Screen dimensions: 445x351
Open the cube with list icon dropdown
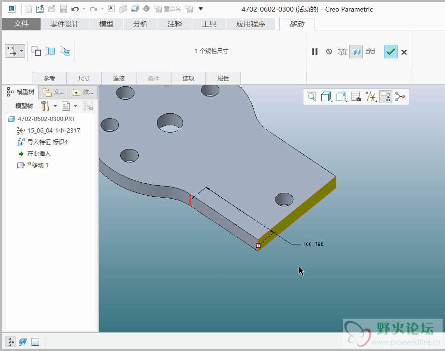(x=342, y=96)
